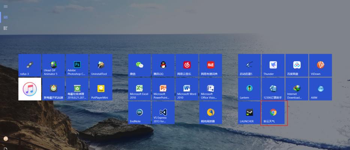
Task: Launch Microsoft Office Visio tile
Action: 210,89
